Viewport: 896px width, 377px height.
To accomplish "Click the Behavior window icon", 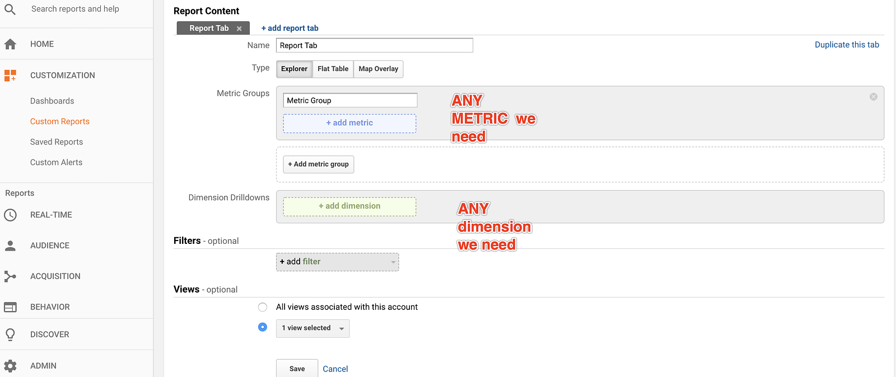I will click(x=10, y=307).
